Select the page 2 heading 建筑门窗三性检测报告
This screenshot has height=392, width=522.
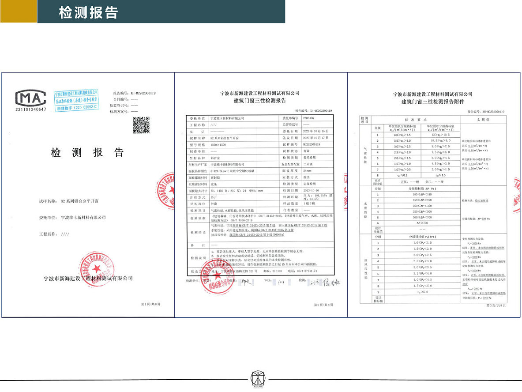[x=259, y=101]
